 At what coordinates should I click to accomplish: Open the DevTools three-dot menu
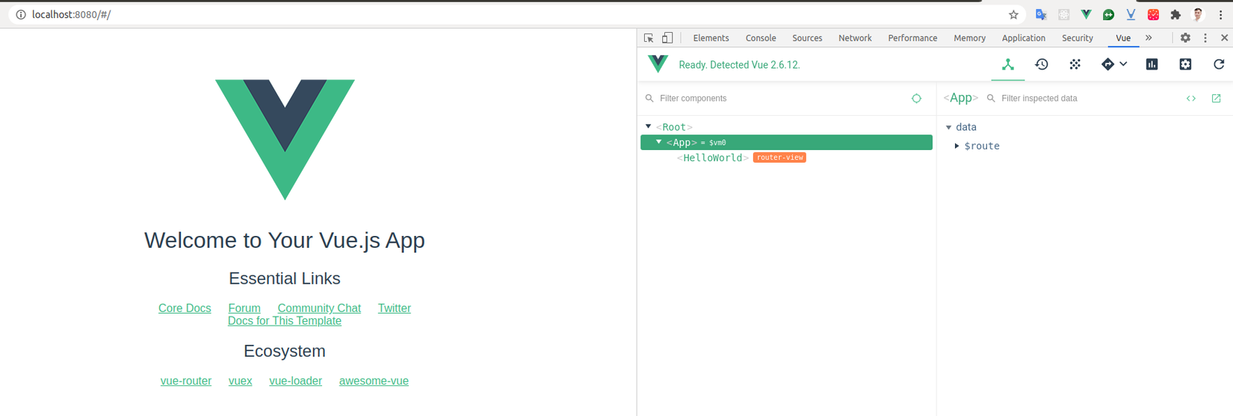click(x=1205, y=37)
